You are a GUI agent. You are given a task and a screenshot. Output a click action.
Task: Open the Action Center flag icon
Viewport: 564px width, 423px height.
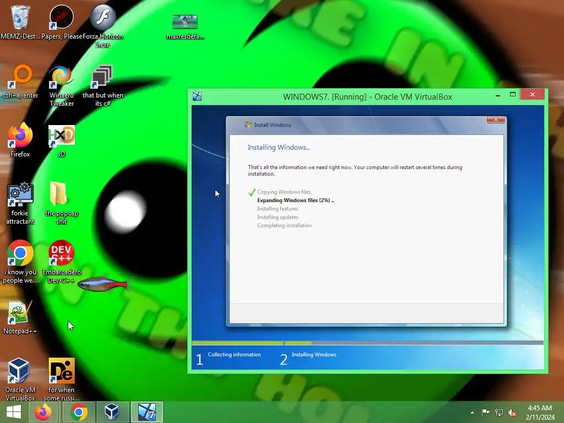[485, 412]
